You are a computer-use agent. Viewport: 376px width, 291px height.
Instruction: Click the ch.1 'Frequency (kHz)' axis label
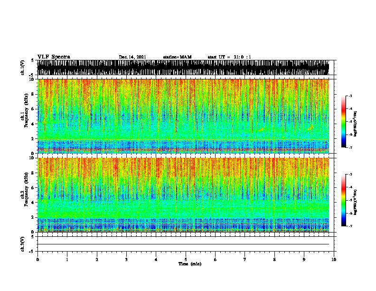coord(26,110)
